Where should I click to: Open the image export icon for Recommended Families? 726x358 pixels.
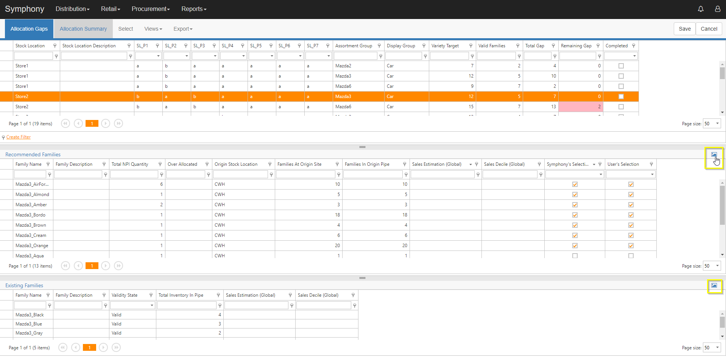(714, 154)
